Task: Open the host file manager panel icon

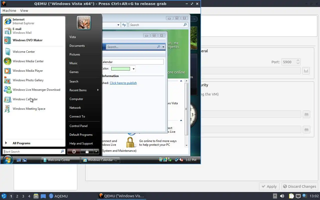Action: pyautogui.click(x=36, y=196)
